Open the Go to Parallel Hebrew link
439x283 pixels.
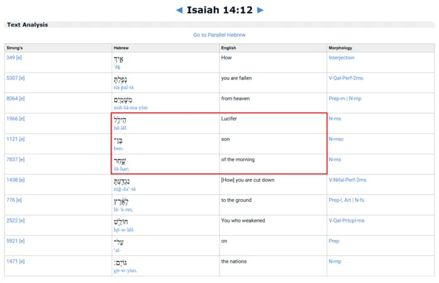(x=219, y=35)
